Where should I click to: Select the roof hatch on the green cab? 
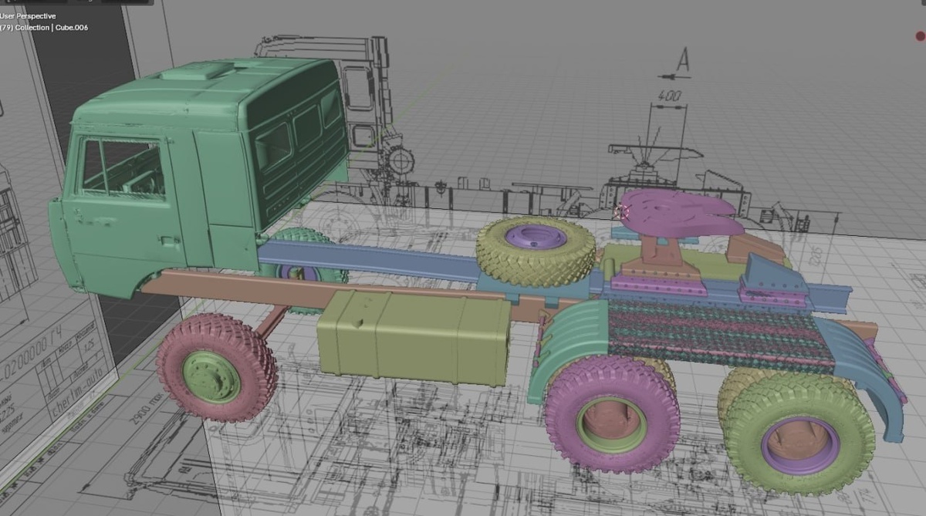pyautogui.click(x=197, y=72)
